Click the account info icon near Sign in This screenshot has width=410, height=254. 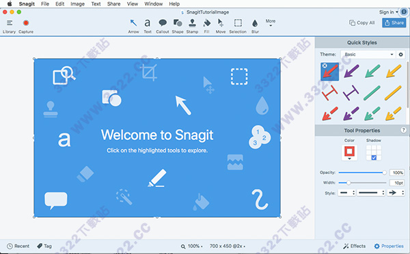coord(404,12)
